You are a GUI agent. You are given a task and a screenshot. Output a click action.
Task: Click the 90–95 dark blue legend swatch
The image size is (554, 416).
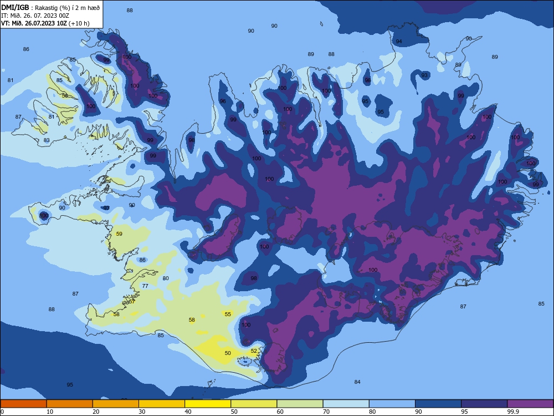438,404
